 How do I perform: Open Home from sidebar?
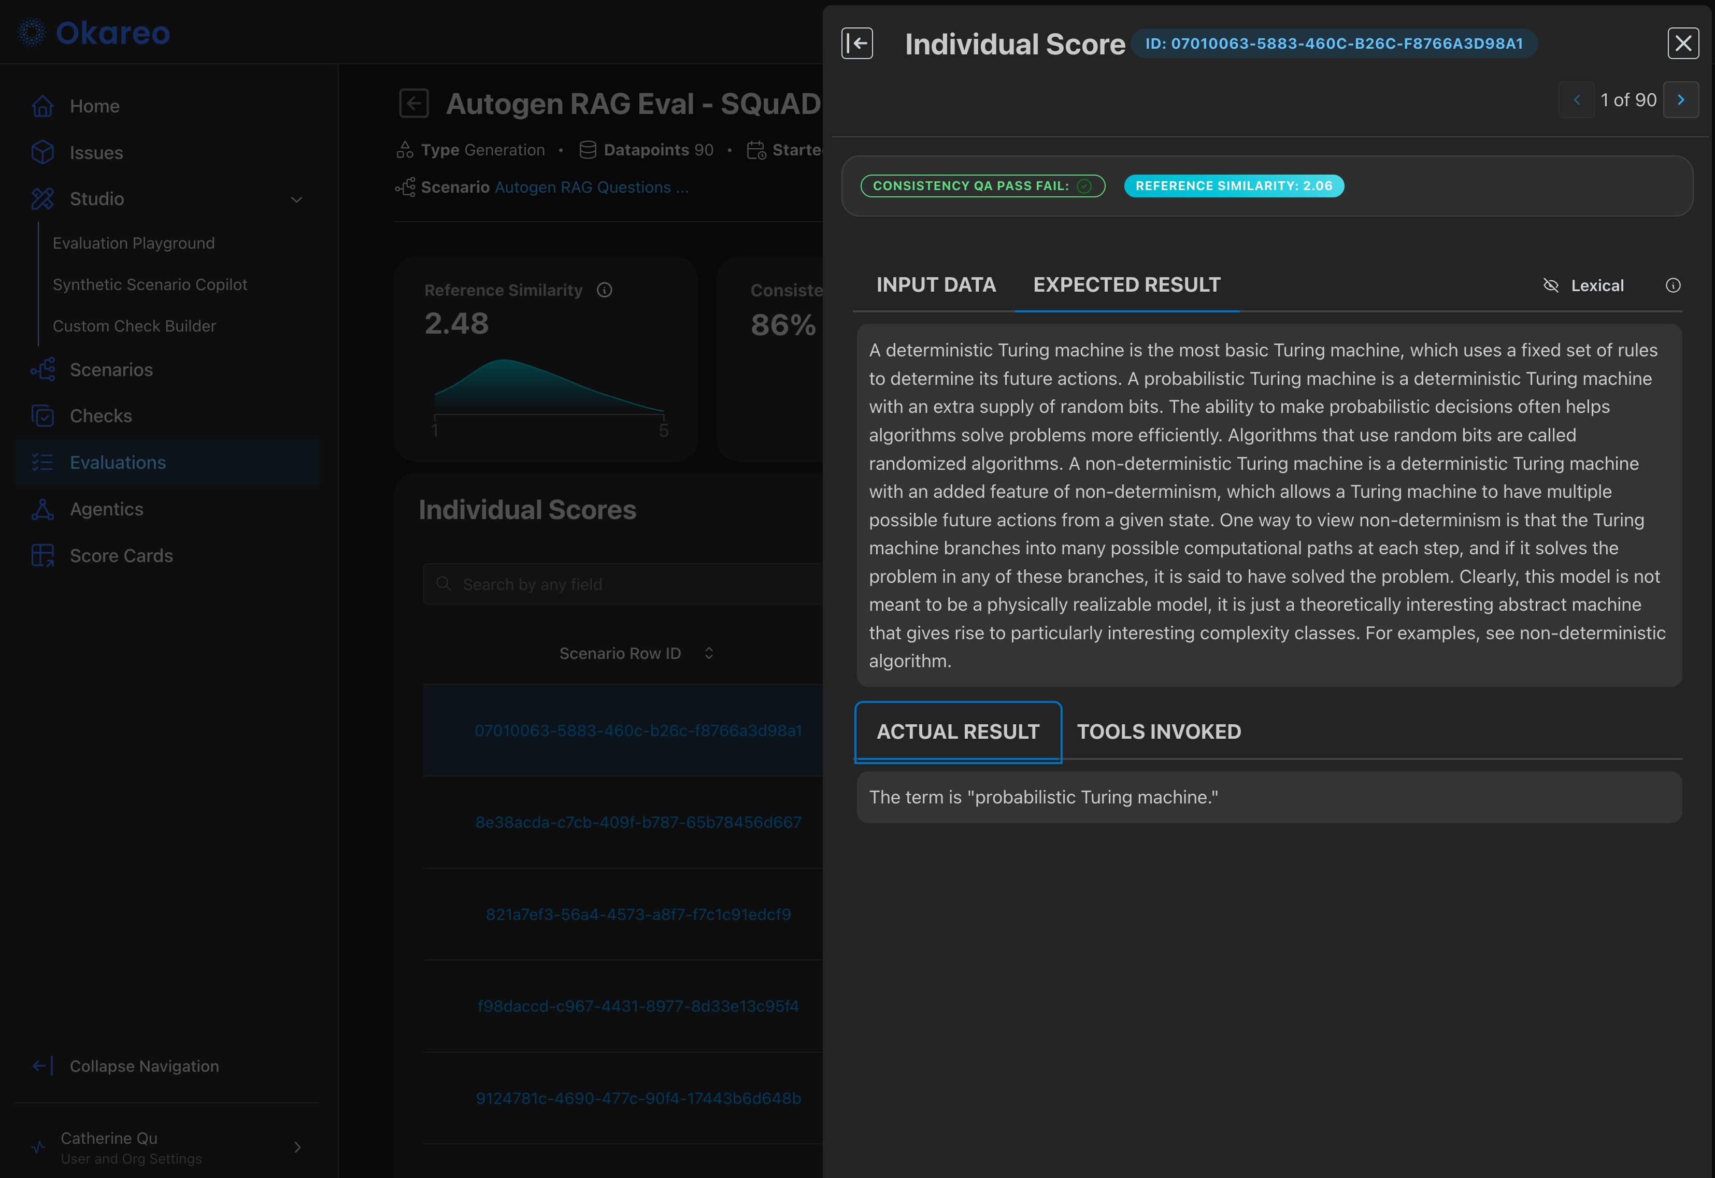point(94,106)
